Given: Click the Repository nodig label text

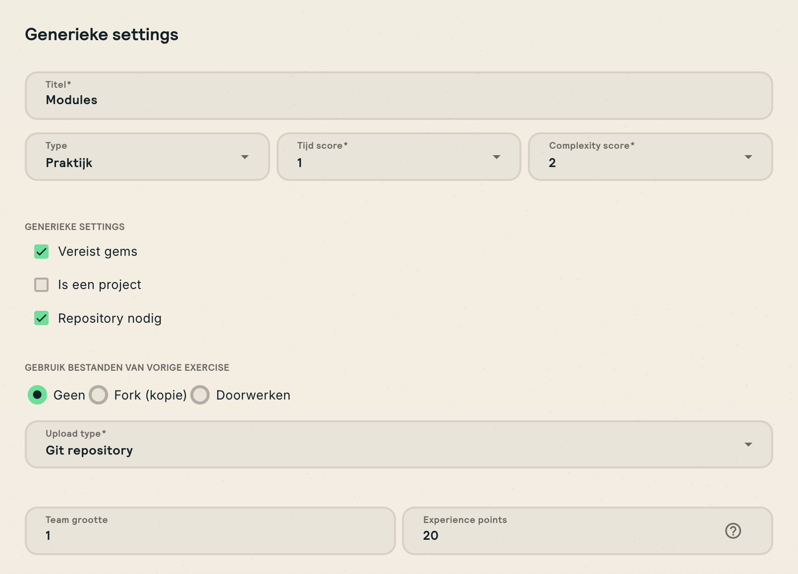Looking at the screenshot, I should click(110, 318).
